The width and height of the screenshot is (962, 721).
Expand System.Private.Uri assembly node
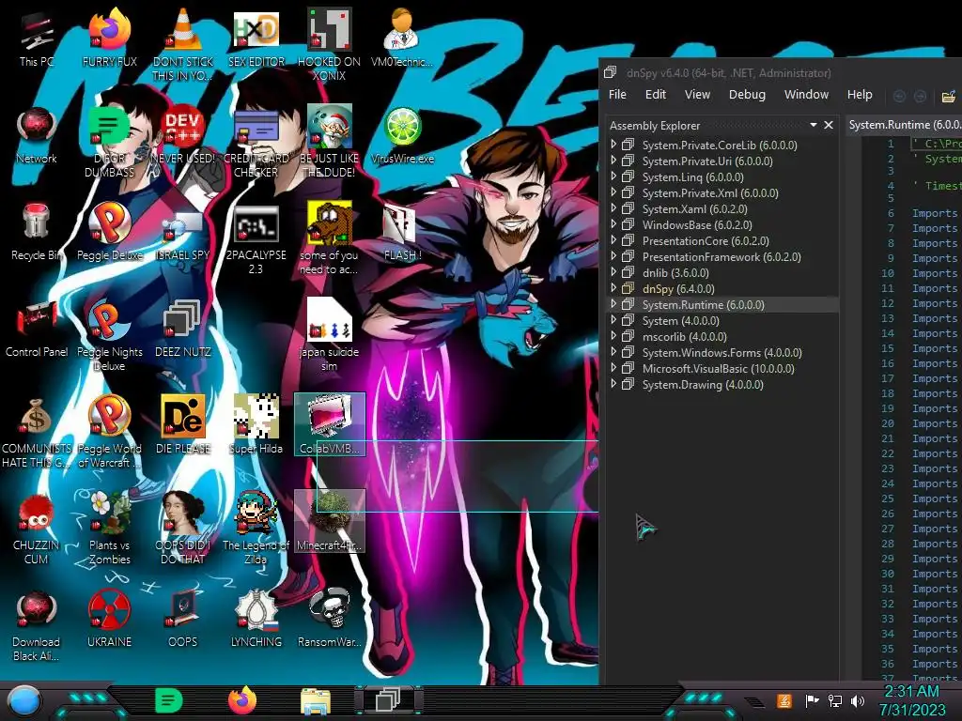tap(613, 161)
